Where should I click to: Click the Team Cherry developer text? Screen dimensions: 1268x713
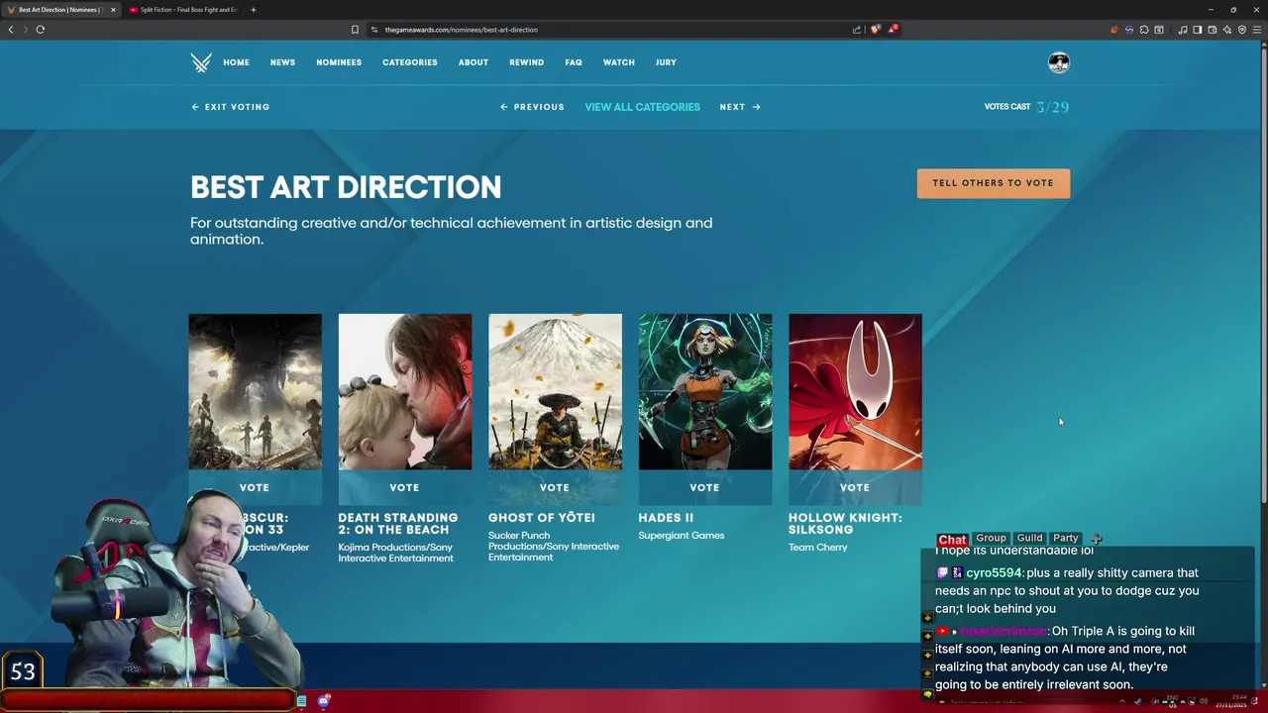click(818, 548)
